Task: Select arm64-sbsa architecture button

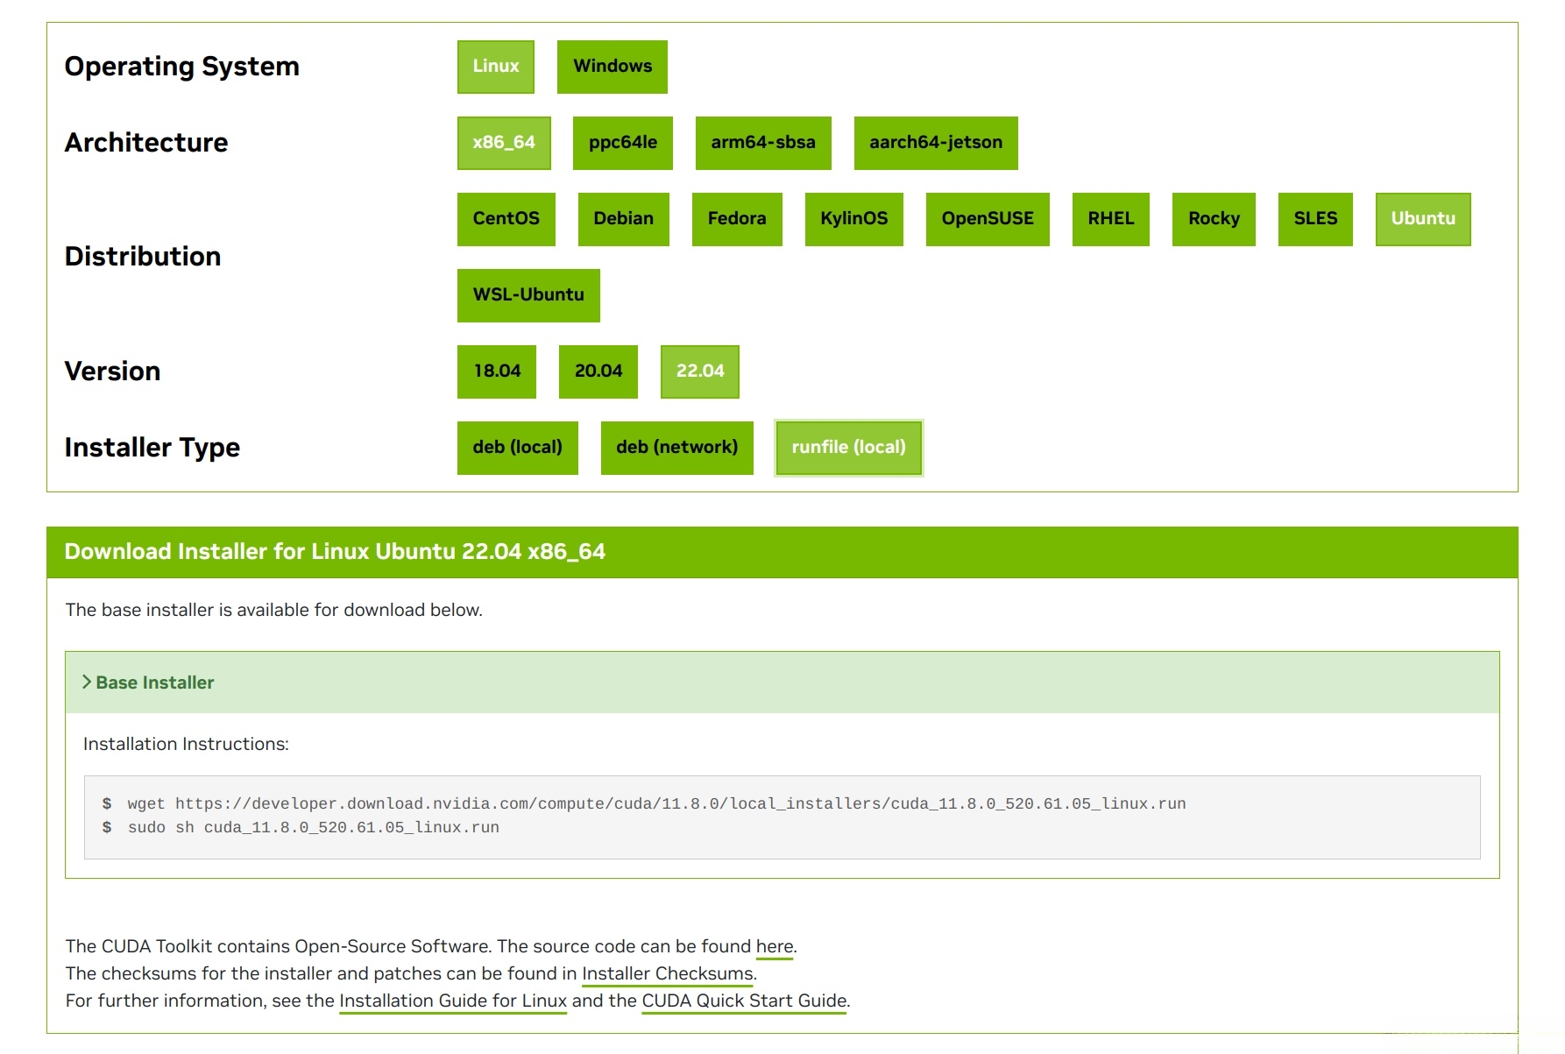Action: coord(762,143)
